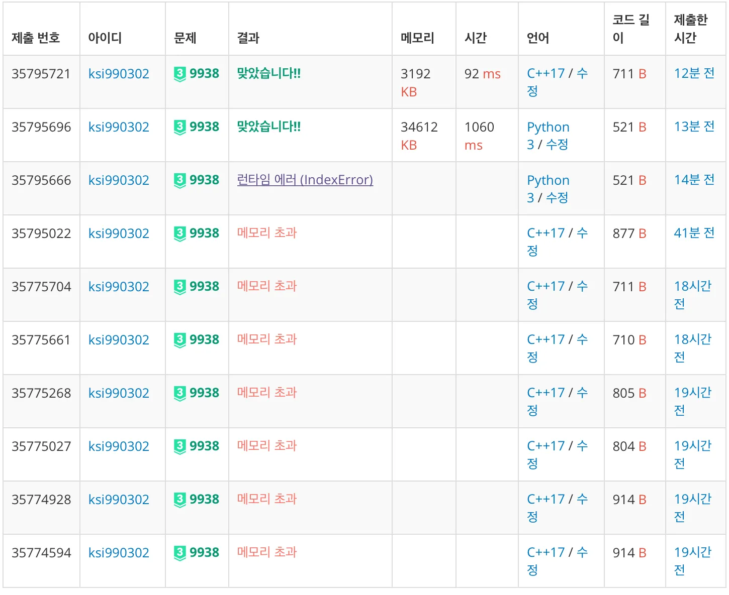This screenshot has height=595, width=729.
Task: View C++17 source of submission 35775027
Action: pyautogui.click(x=545, y=446)
